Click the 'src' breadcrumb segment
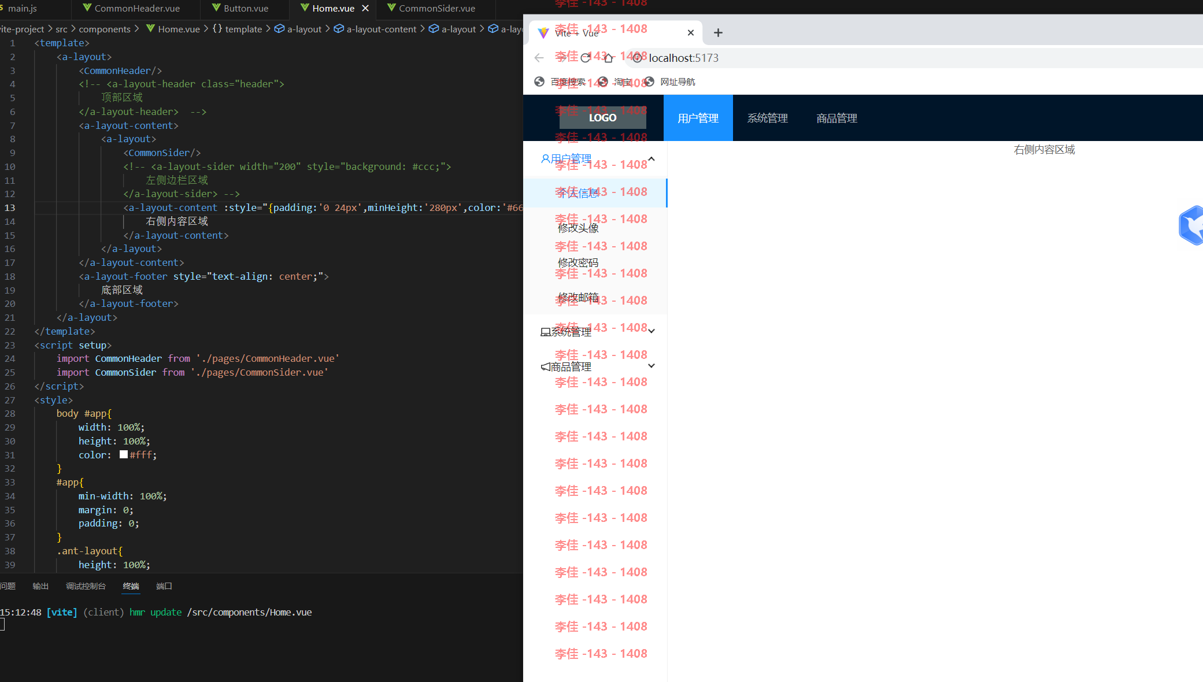1203x682 pixels. pos(61,29)
